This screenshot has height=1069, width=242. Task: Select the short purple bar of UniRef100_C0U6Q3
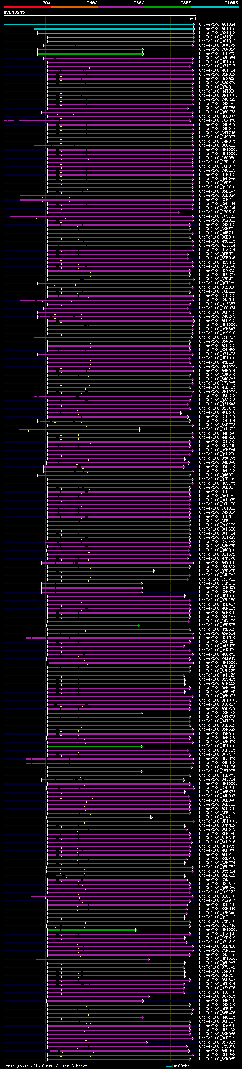click(x=80, y=429)
